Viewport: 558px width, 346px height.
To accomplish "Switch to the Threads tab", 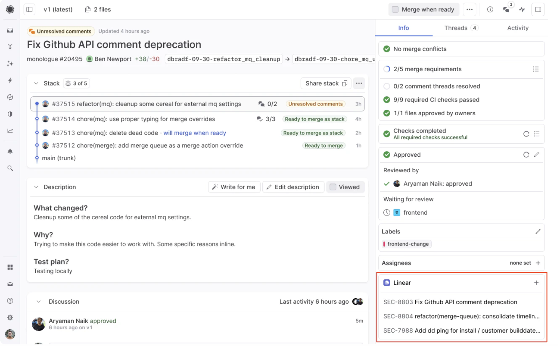I will point(461,28).
